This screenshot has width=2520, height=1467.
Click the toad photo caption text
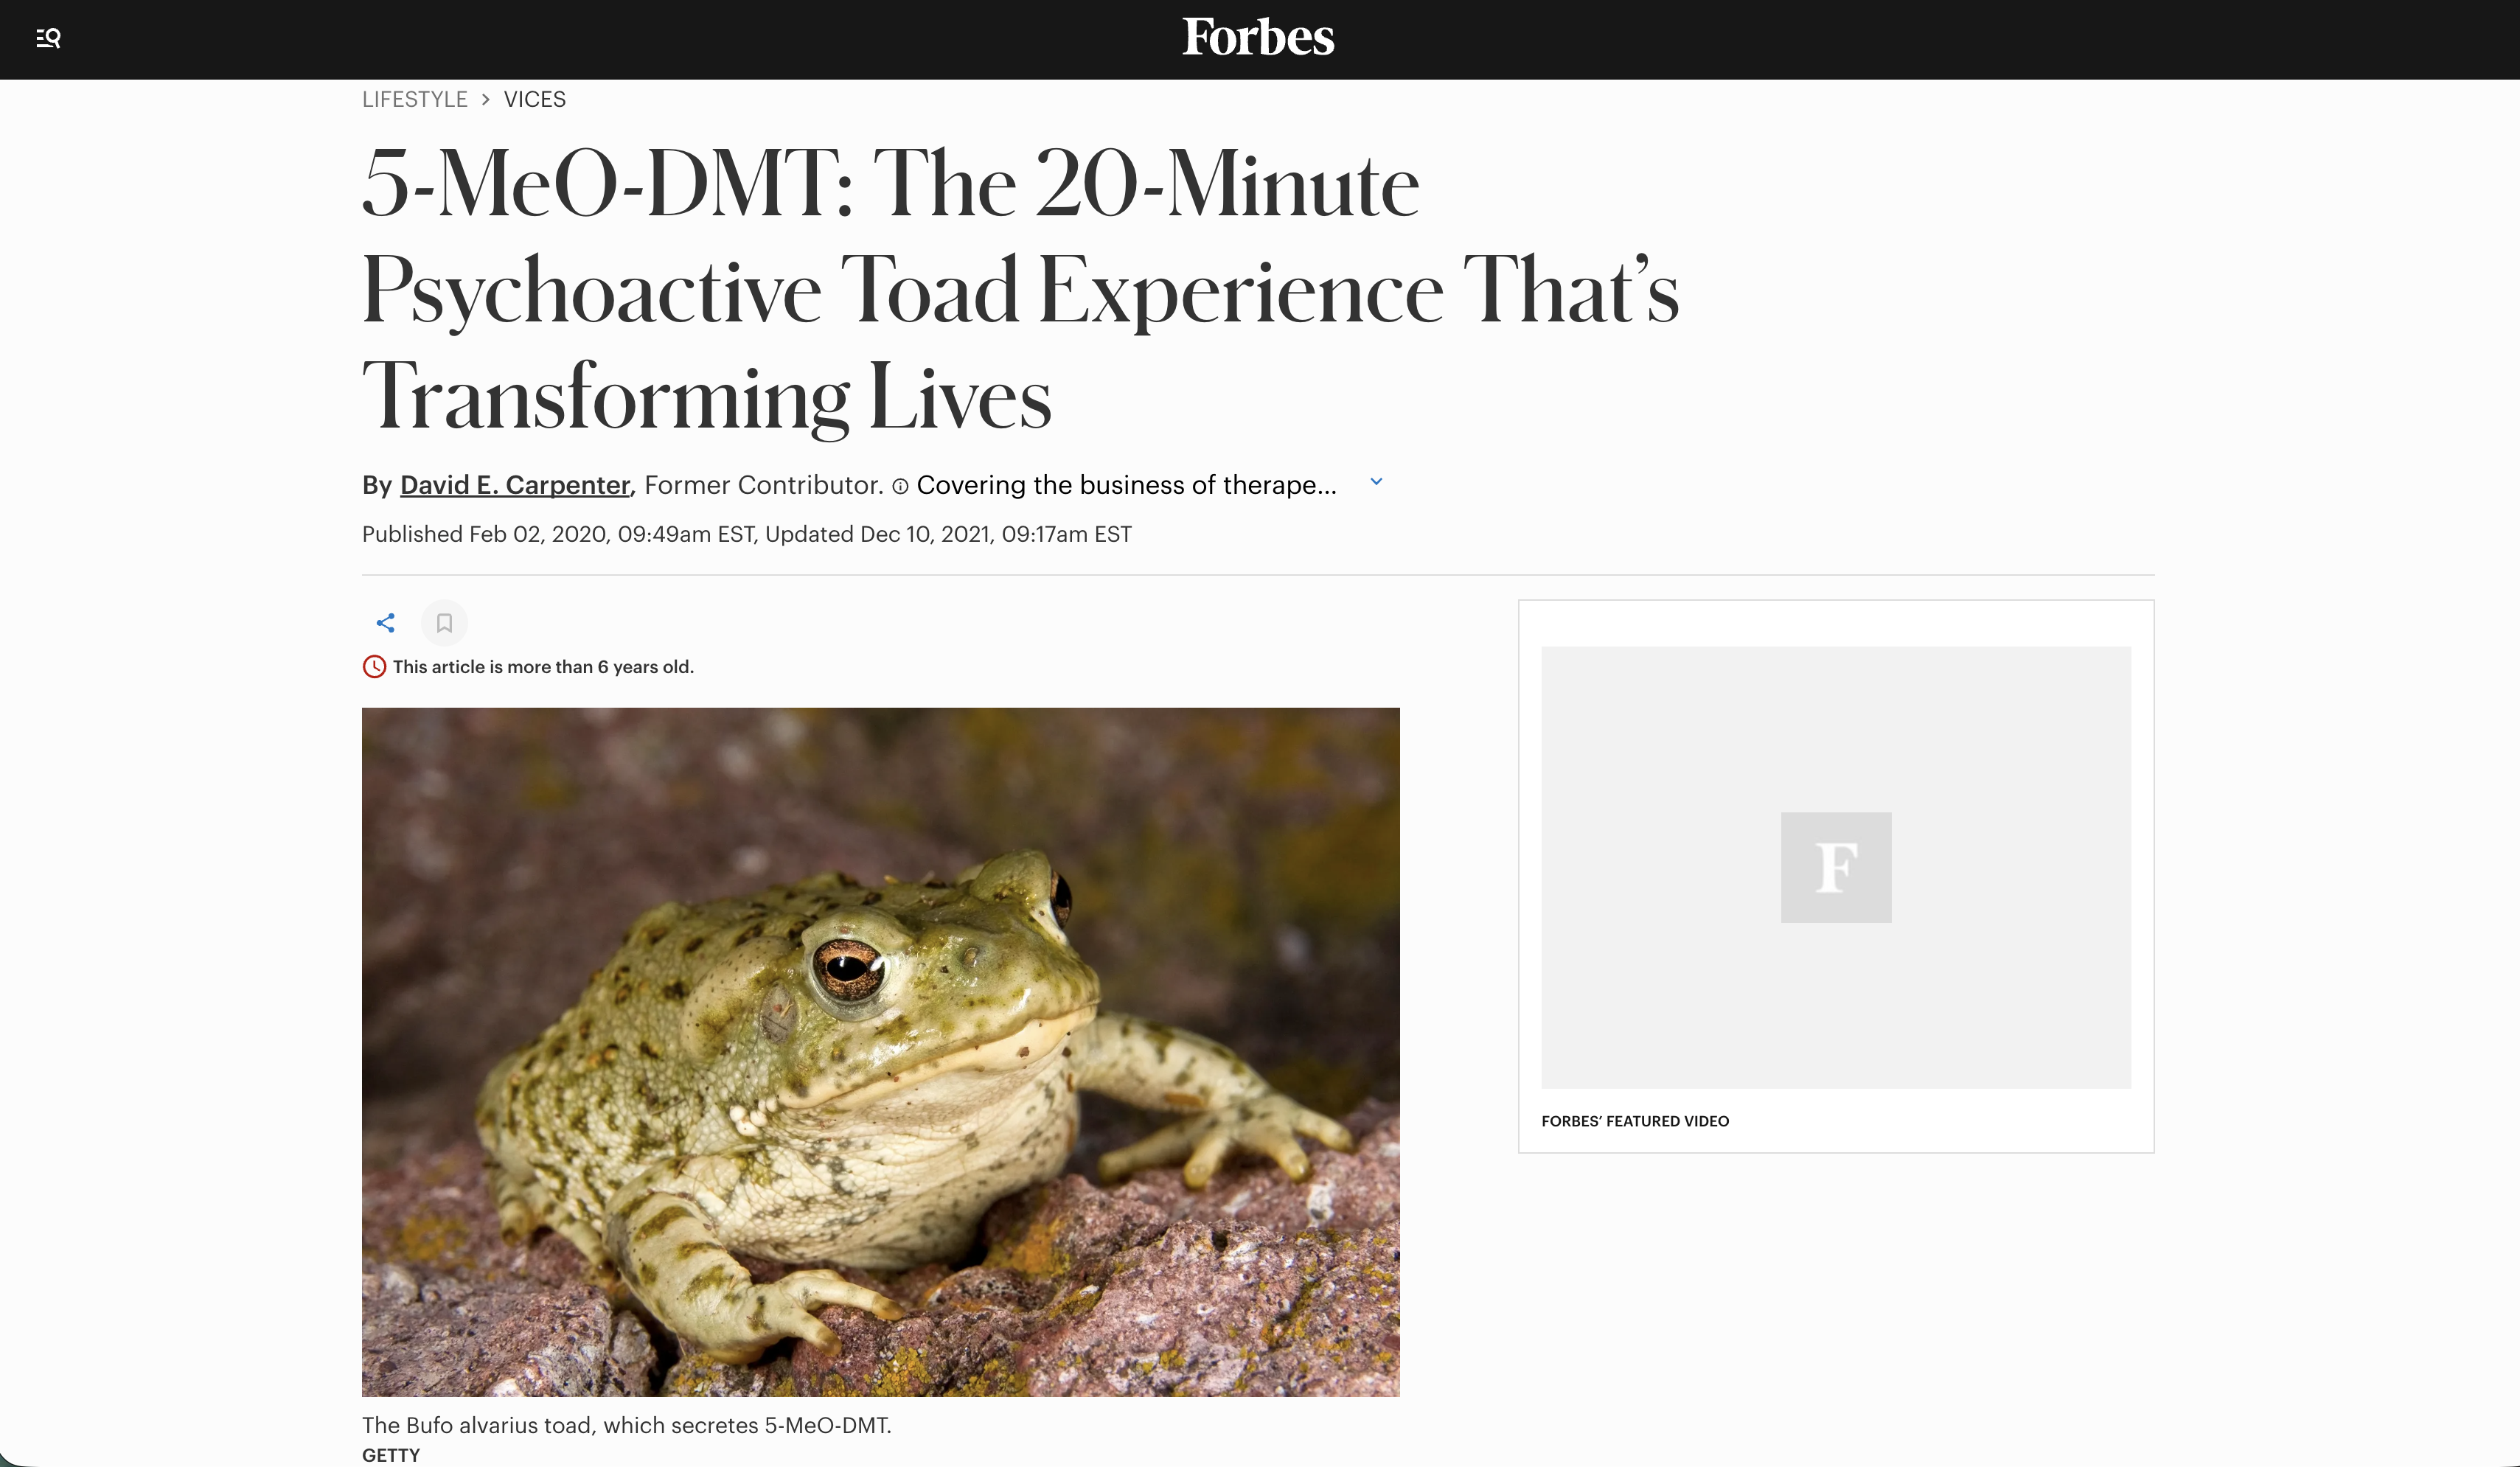coord(627,1425)
